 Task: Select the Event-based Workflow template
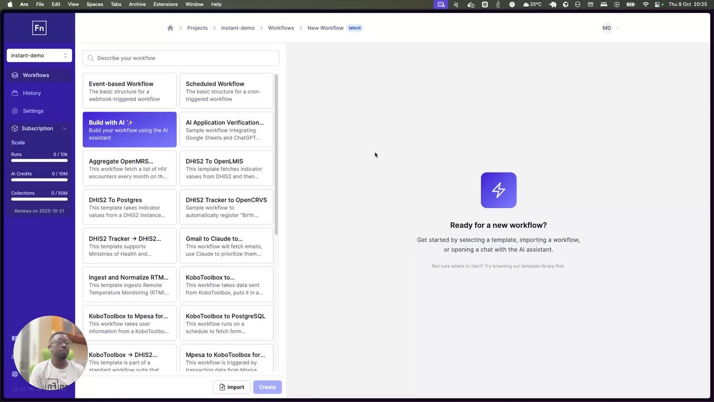[129, 91]
